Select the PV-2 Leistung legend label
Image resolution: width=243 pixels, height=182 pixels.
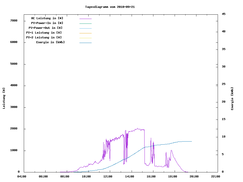(x=44, y=37)
